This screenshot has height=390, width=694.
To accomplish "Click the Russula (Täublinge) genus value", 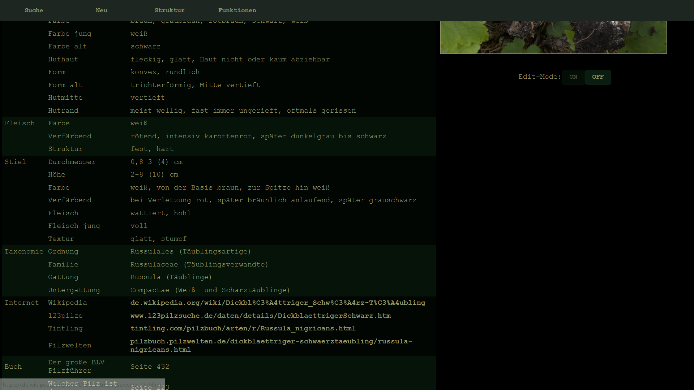I will pyautogui.click(x=171, y=277).
